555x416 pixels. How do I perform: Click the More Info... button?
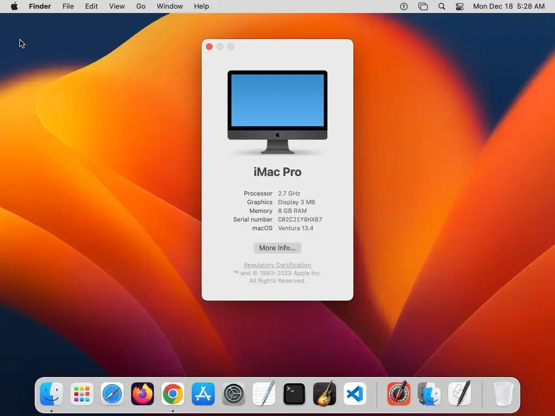click(277, 248)
